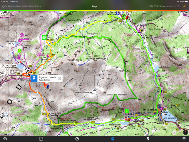
Task: Open the waypoints pin tab
Action: pos(148,139)
